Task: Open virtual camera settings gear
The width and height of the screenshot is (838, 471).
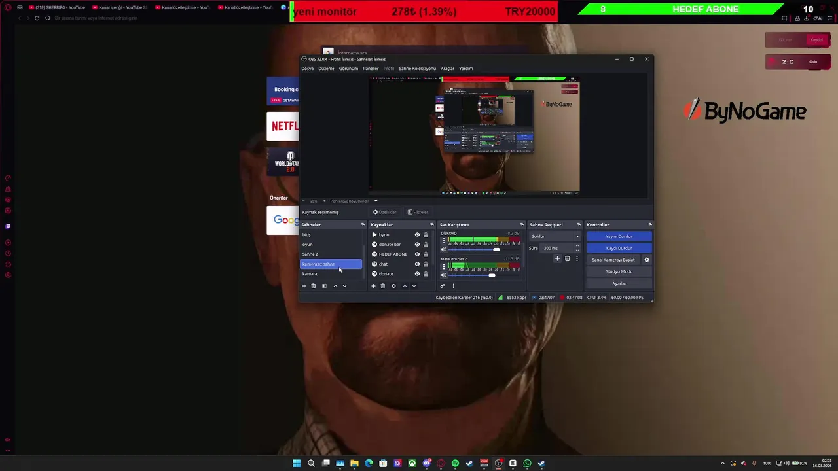Action: [x=647, y=260]
